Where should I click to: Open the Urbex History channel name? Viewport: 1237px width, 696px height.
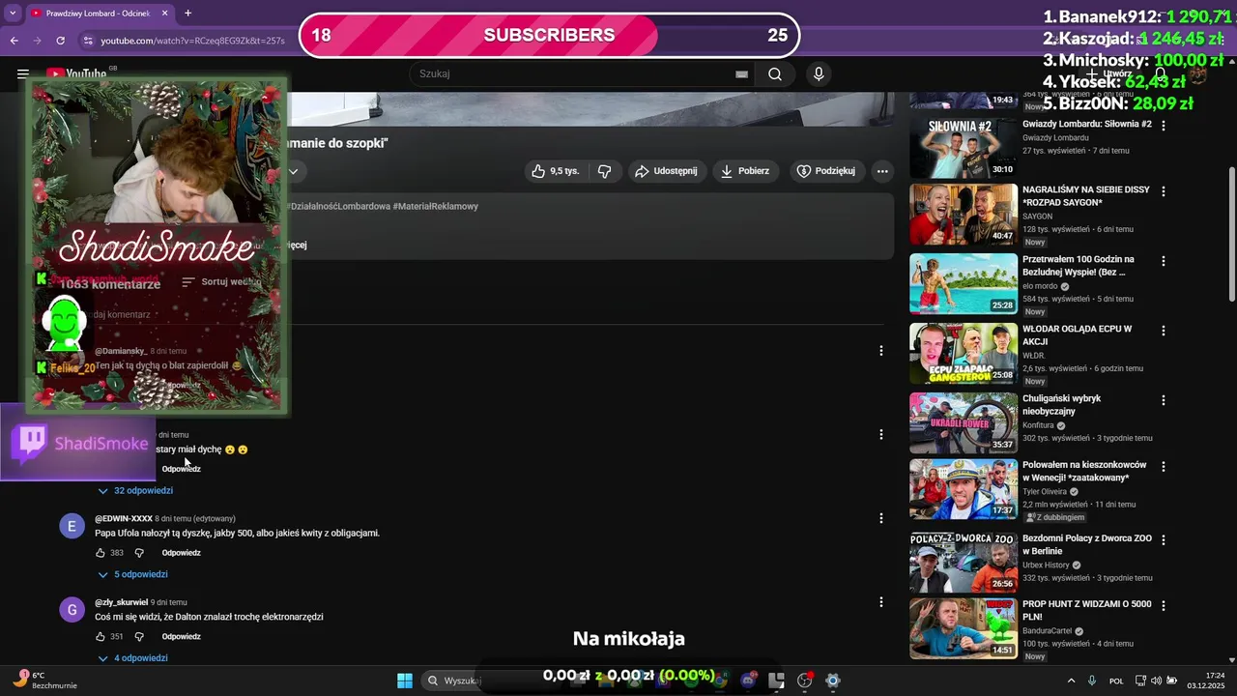click(x=1046, y=565)
